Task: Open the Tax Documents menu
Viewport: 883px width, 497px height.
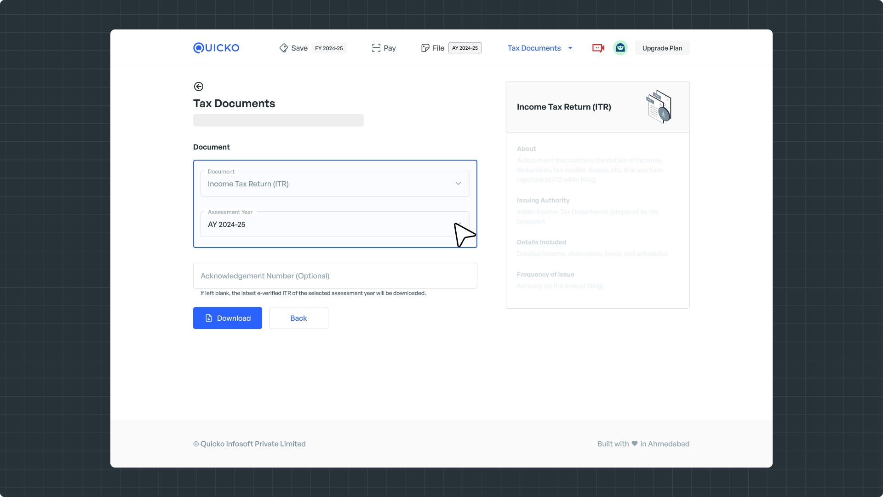Action: [534, 48]
